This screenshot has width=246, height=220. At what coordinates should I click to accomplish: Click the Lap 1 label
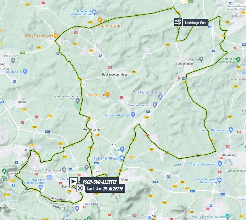click(90, 188)
